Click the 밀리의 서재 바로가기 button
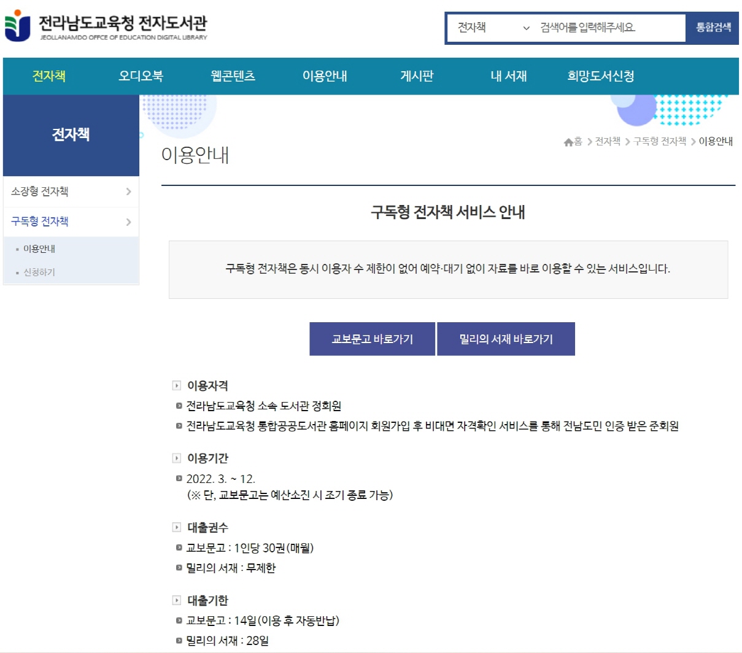 [506, 338]
